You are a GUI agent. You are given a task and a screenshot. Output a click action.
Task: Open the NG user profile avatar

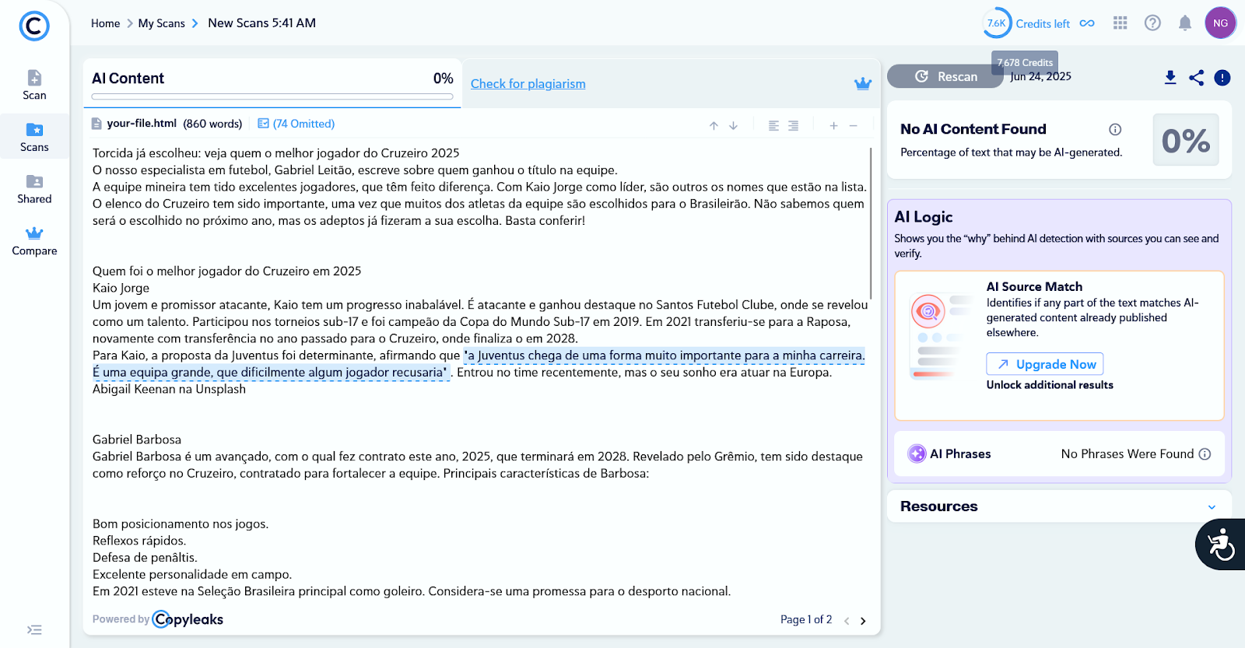click(1220, 23)
